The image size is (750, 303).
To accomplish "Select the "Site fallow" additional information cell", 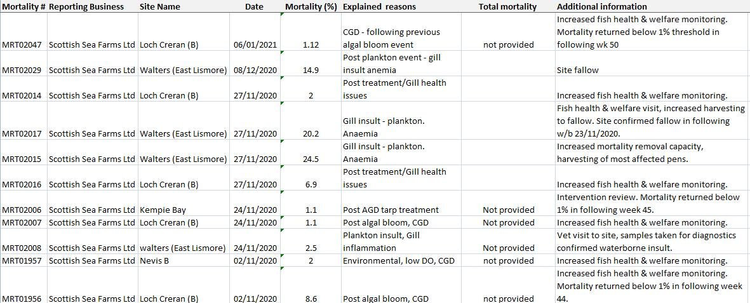I will coord(577,70).
